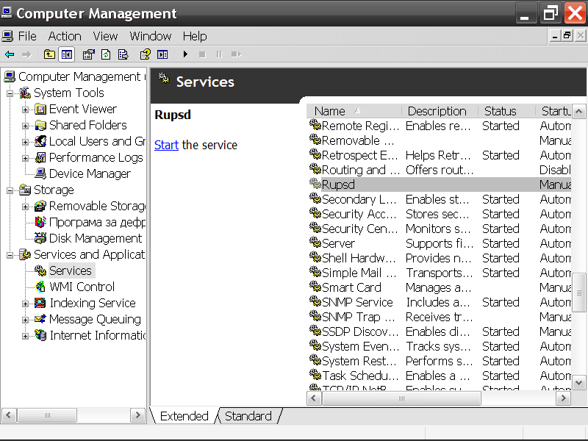Collapse the Storage branch
Image resolution: width=588 pixels, height=441 pixels.
[10, 190]
